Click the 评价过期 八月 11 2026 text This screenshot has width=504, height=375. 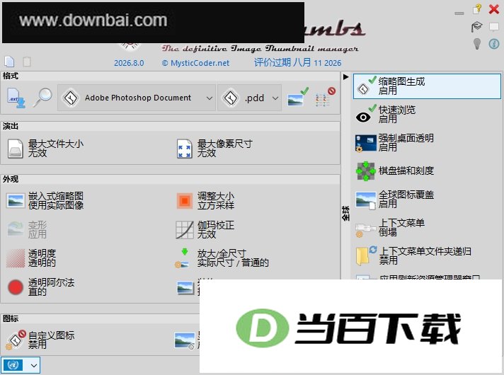297,63
